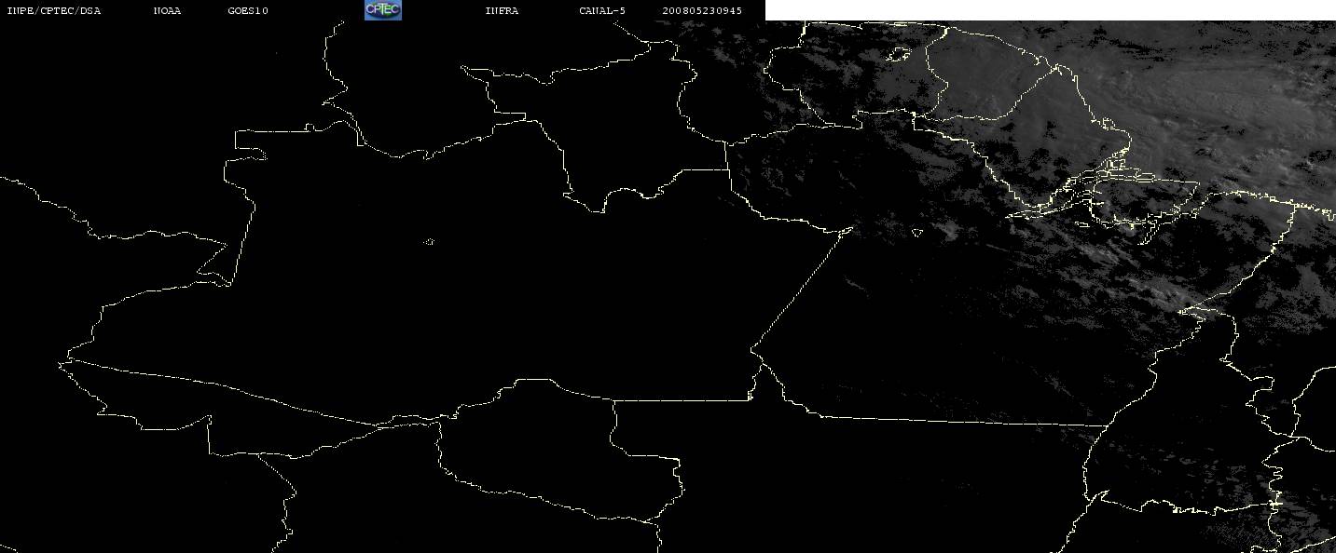This screenshot has width=1336, height=553.
Task: Click the CPTEC logo in the header
Action: coord(382,10)
